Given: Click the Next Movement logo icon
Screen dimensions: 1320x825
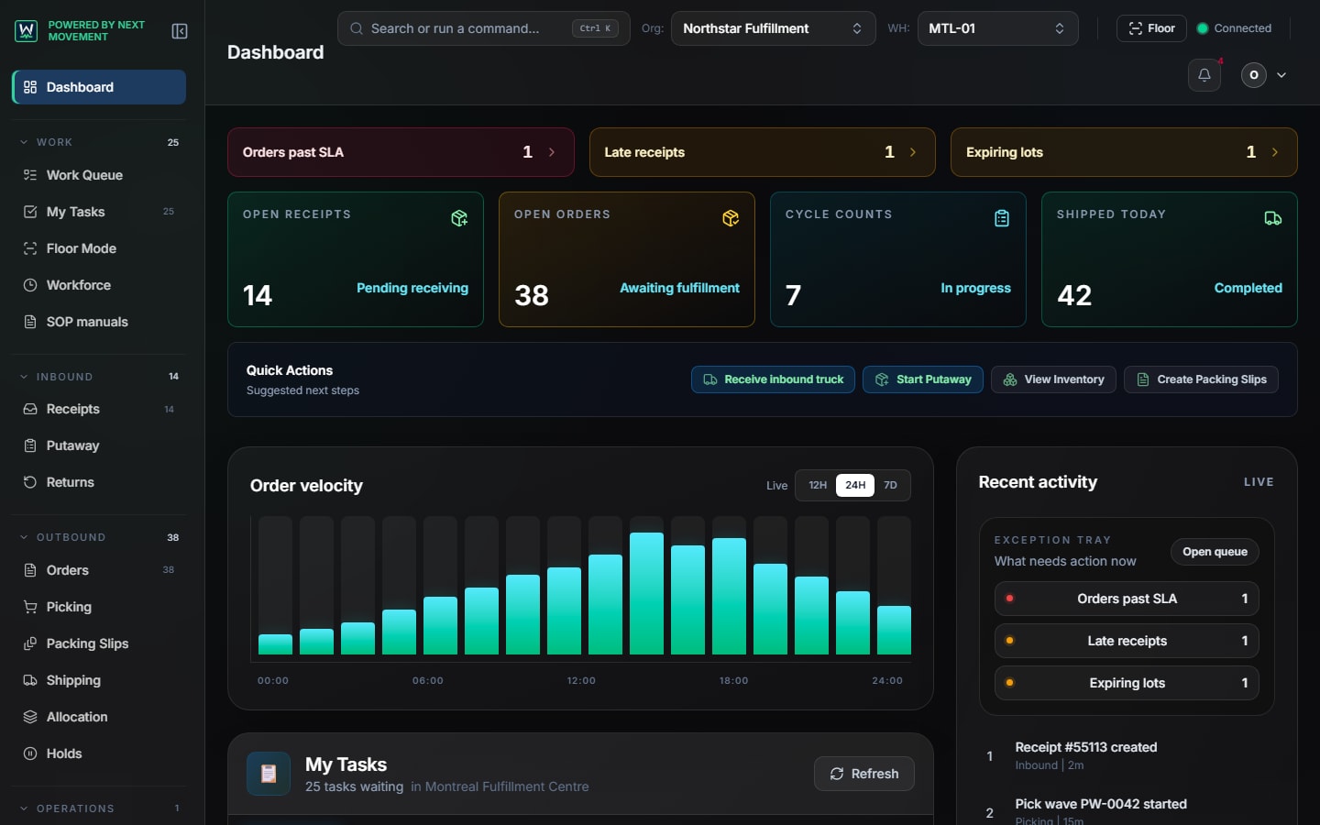Looking at the screenshot, I should click(x=27, y=31).
